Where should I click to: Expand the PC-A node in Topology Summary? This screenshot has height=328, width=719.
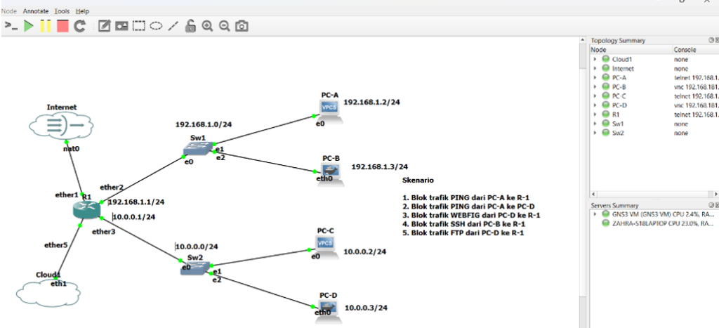595,78
